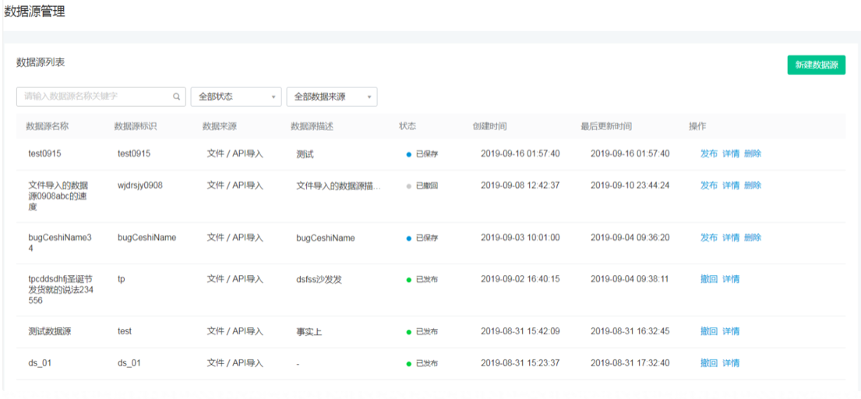Open 详情 for wjdrsjy0908 row
The image size is (861, 399).
(x=730, y=185)
